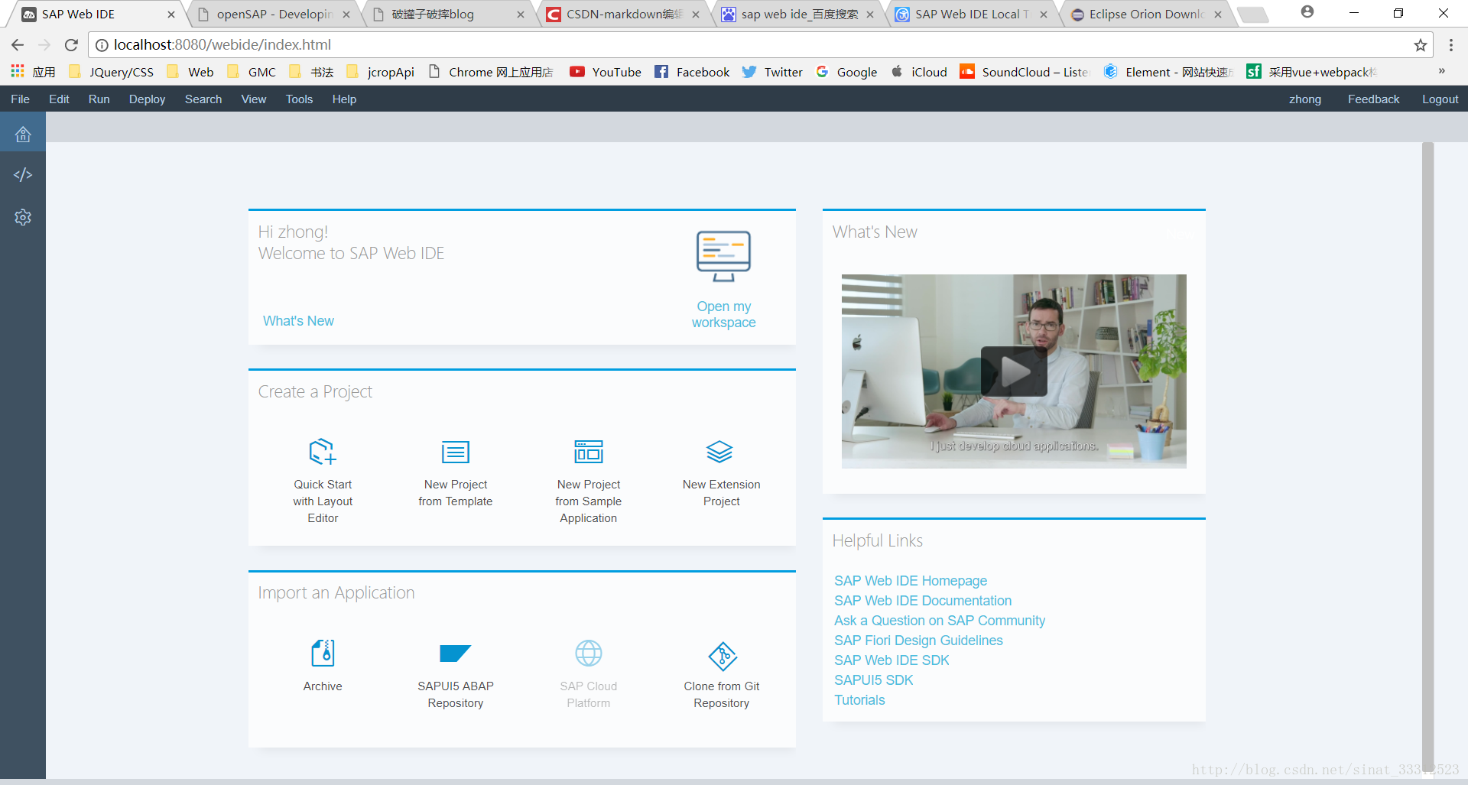
Task: Open the Tutorials link
Action: pyautogui.click(x=859, y=700)
